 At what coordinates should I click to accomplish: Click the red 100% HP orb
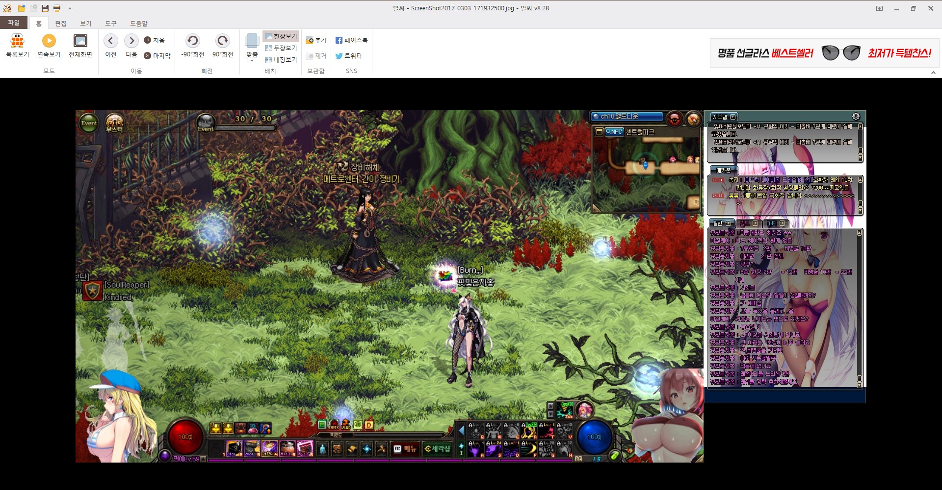coord(185,437)
